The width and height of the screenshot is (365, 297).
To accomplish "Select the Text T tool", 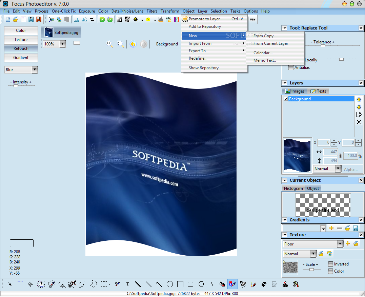I will click(x=127, y=284).
